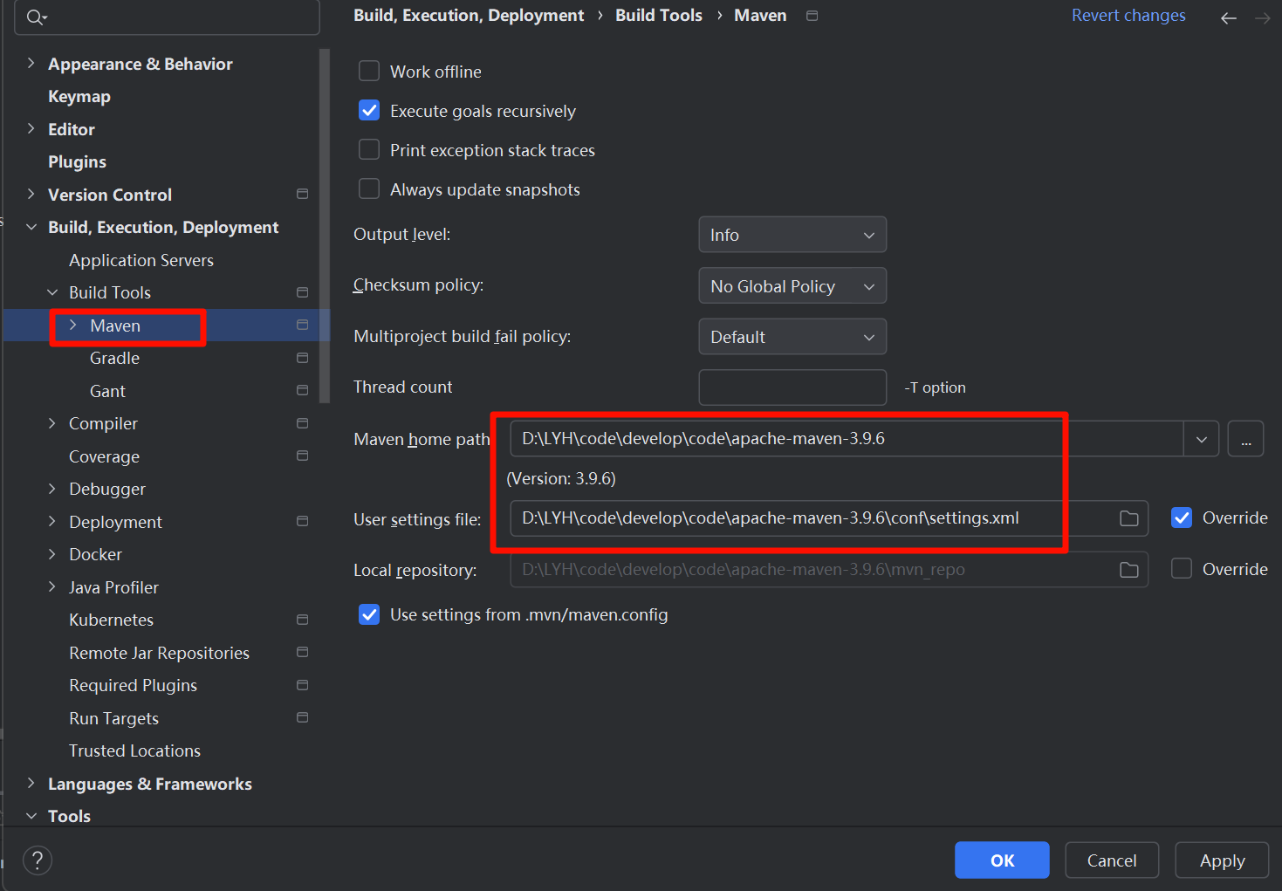
Task: Click the folder icon beside User settings file
Action: [x=1129, y=518]
